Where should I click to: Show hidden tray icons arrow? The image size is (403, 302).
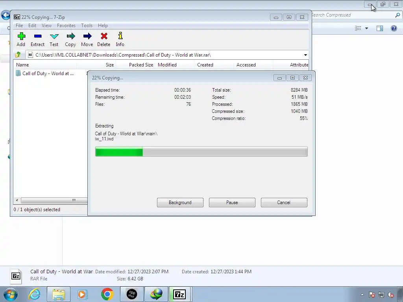pos(362,295)
